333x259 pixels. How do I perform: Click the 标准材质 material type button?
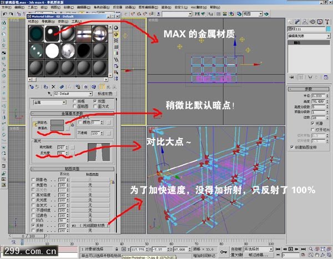(x=105, y=94)
